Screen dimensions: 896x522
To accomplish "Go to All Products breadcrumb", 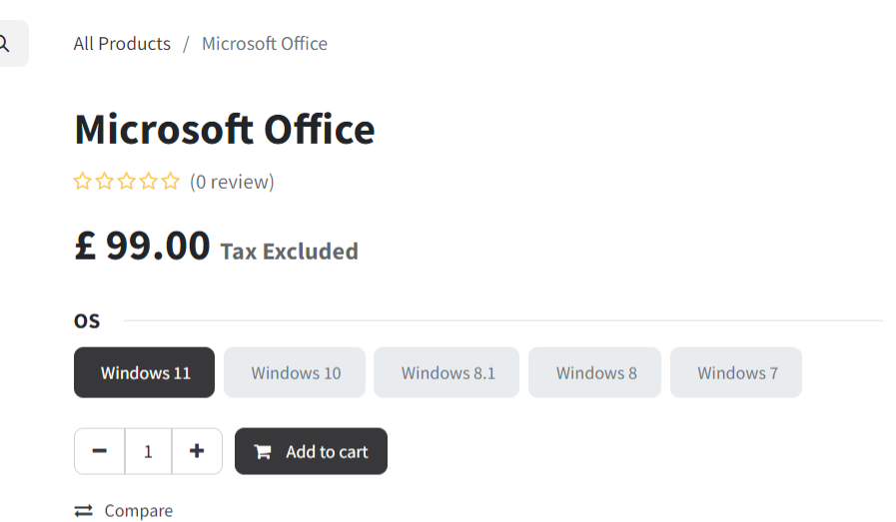I will pyautogui.click(x=122, y=44).
